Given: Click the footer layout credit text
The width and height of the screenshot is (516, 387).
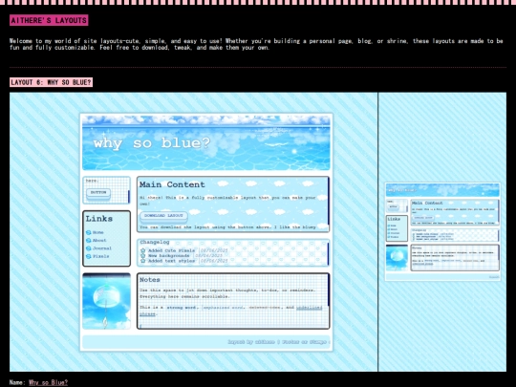Looking at the screenshot, I should [278, 342].
